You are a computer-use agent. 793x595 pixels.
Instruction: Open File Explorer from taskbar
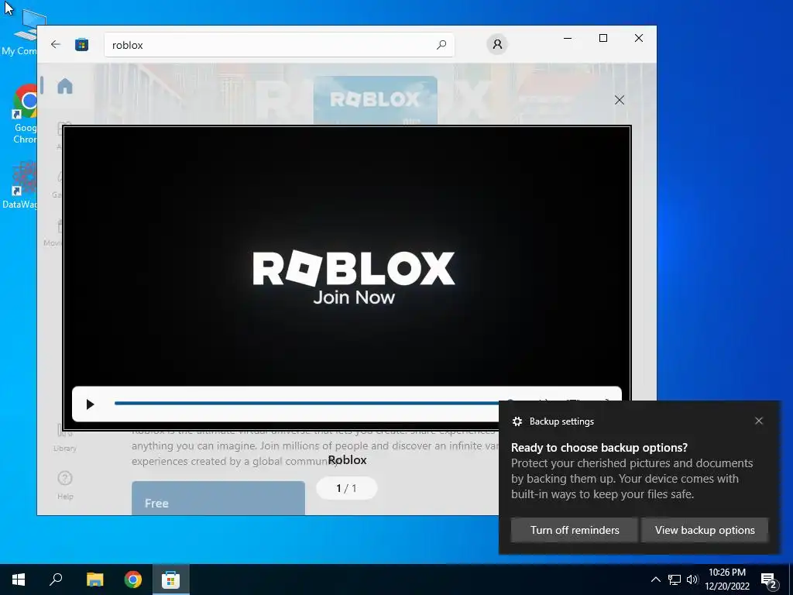94,580
